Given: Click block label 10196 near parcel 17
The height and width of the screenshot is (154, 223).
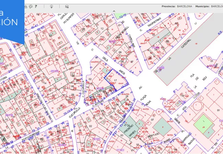Looking at the screenshot, I should [100, 89].
